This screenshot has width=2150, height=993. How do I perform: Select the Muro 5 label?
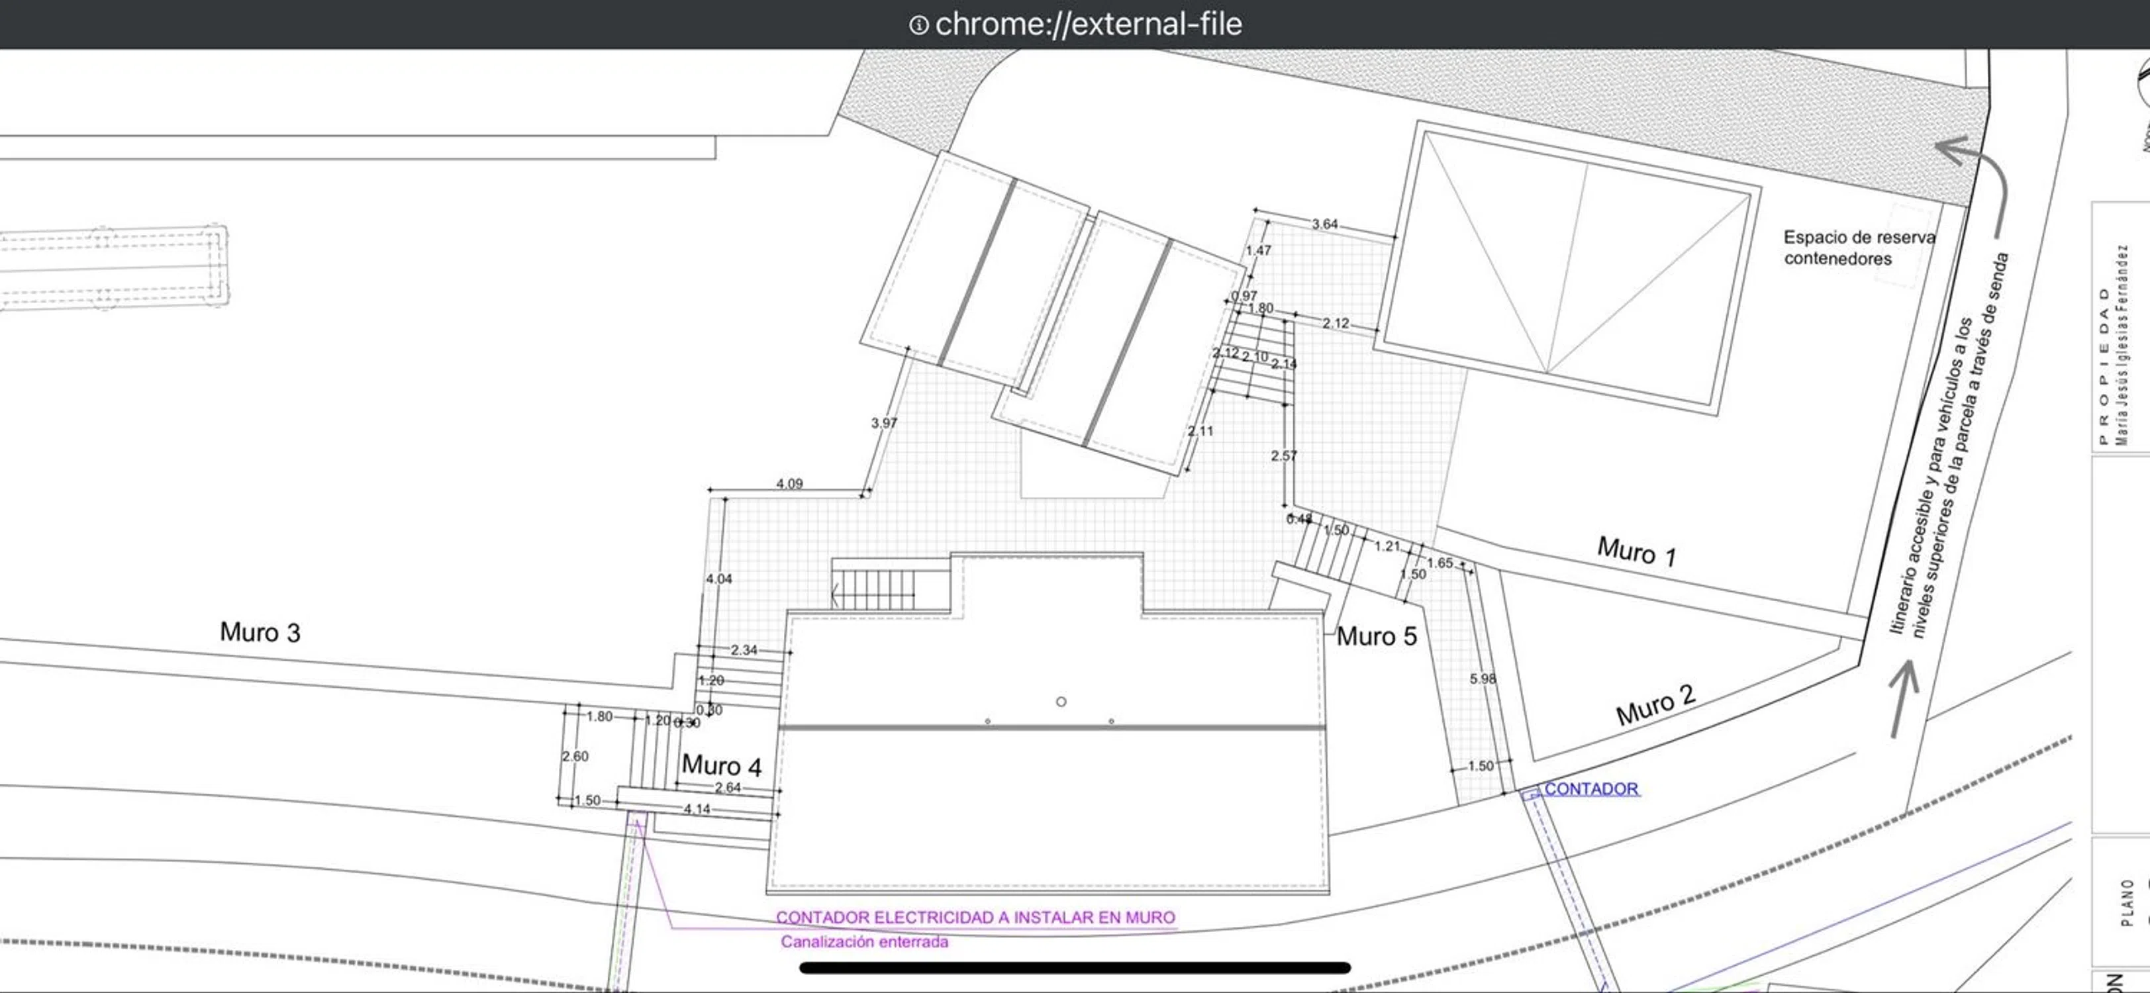coord(1377,637)
